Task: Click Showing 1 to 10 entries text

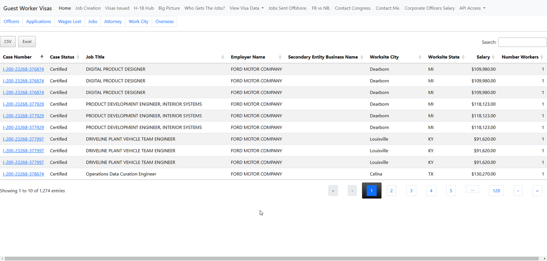Action: (x=32, y=191)
